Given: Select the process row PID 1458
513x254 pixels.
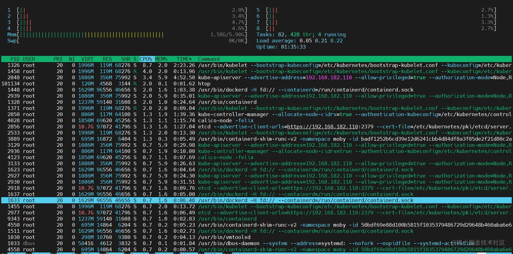Looking at the screenshot, I should click(256, 71).
